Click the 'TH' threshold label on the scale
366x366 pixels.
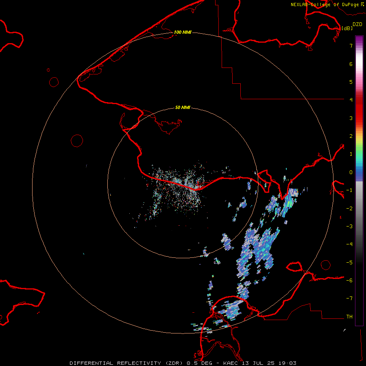[x=349, y=317]
